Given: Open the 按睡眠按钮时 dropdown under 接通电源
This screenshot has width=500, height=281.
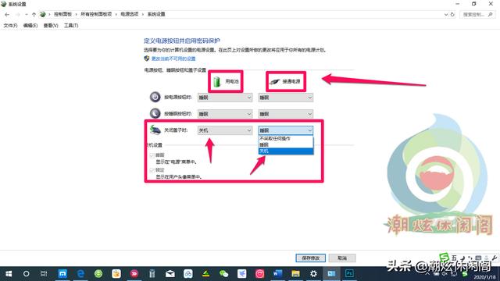Looking at the screenshot, I should pyautogui.click(x=286, y=114).
